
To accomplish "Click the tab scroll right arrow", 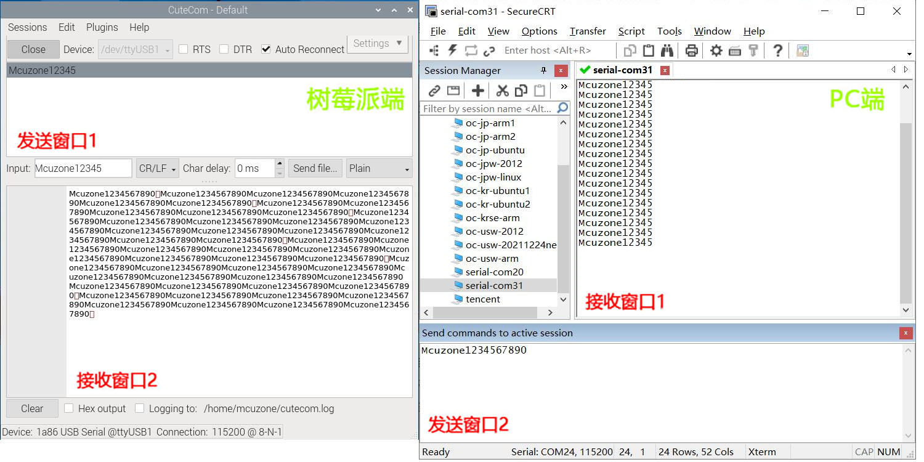I will click(x=906, y=70).
